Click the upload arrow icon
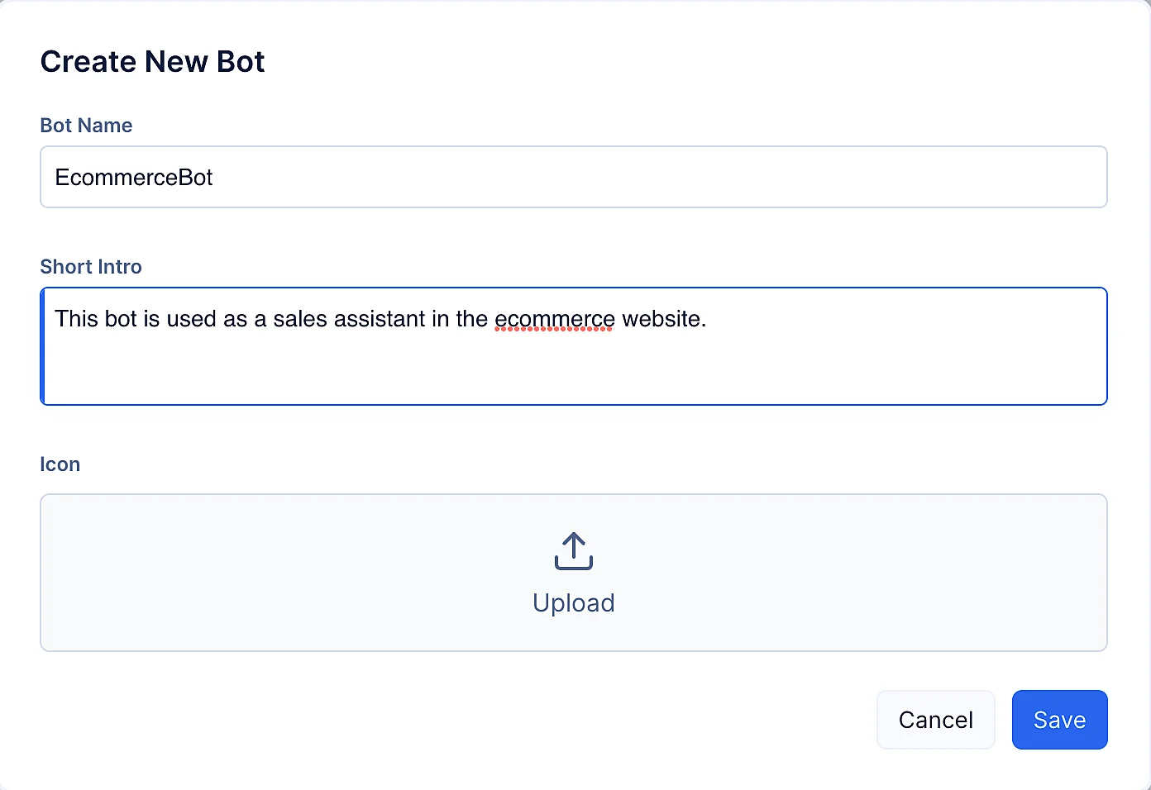This screenshot has height=790, width=1151. (x=574, y=551)
